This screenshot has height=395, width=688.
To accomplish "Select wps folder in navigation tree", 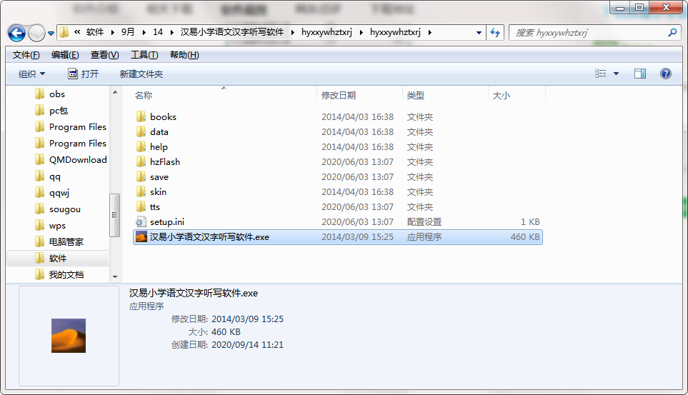I will point(57,226).
